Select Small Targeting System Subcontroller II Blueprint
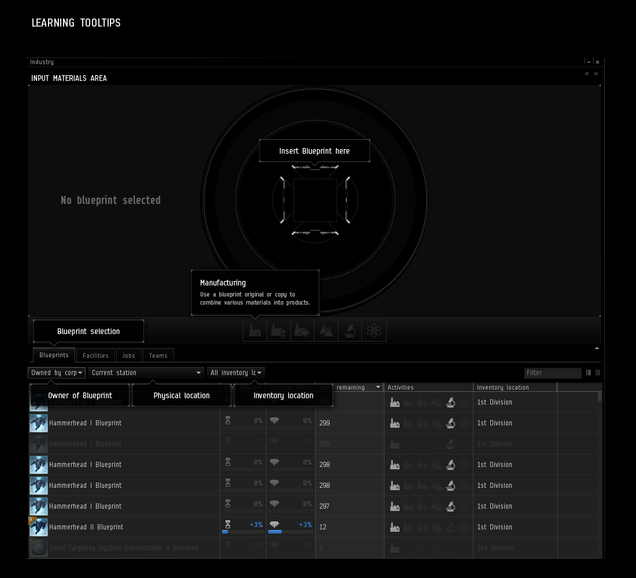 coord(124,548)
